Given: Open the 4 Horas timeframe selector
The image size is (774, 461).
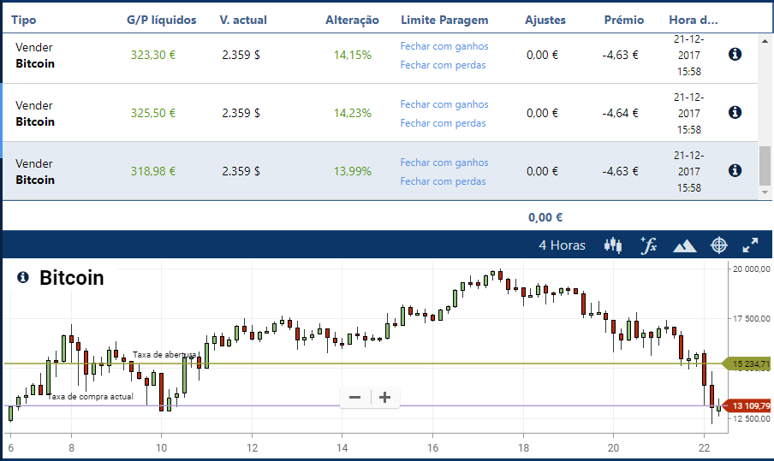Looking at the screenshot, I should 562,245.
